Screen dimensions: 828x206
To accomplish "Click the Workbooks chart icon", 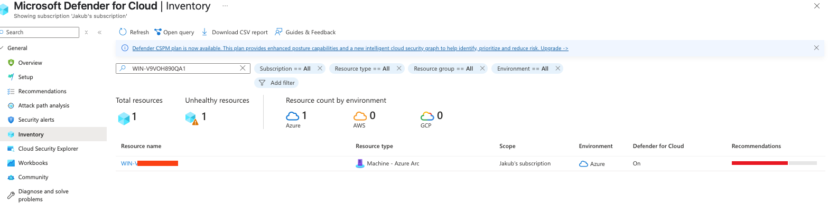I will [11, 163].
